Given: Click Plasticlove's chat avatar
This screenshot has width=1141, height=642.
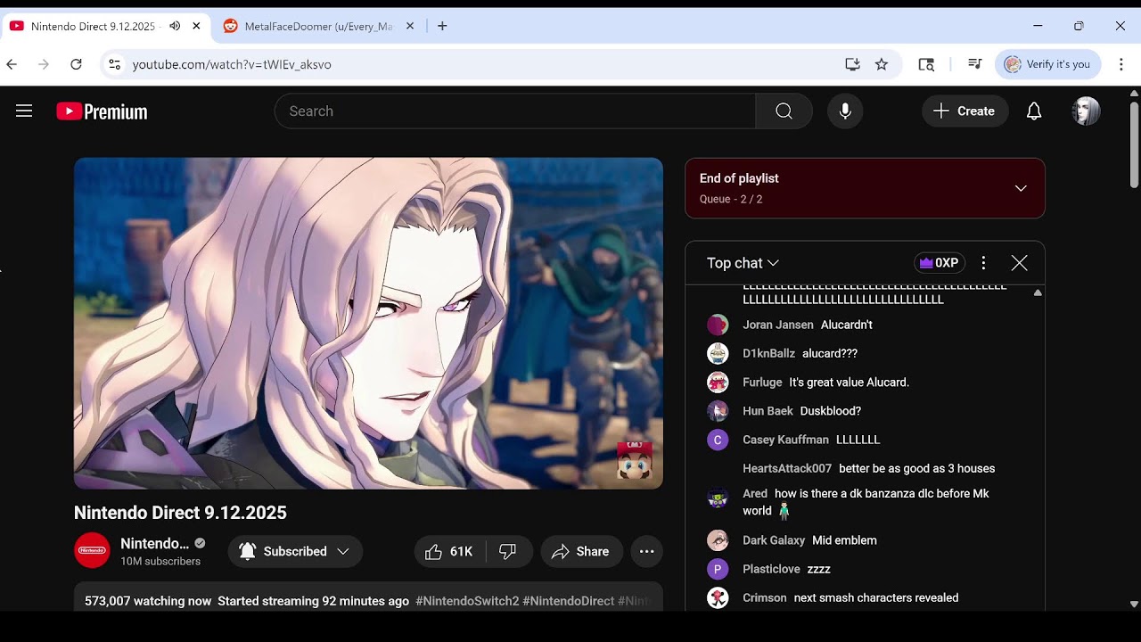Looking at the screenshot, I should coord(718,569).
